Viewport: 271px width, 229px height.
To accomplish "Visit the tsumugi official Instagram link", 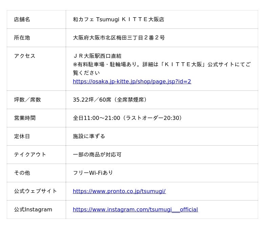I will pos(135,210).
